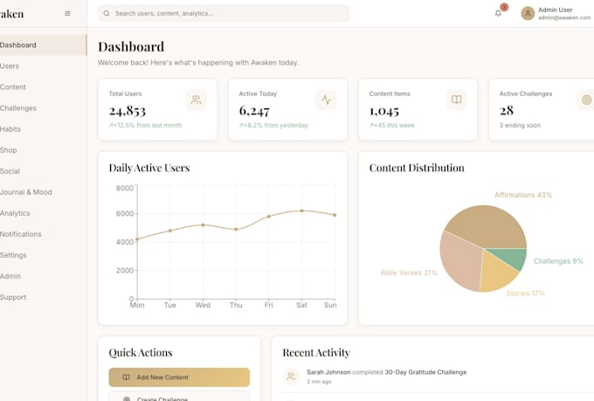The width and height of the screenshot is (594, 401).
Task: Click 'Bible Verses 31%' chart label
Action: coord(409,273)
